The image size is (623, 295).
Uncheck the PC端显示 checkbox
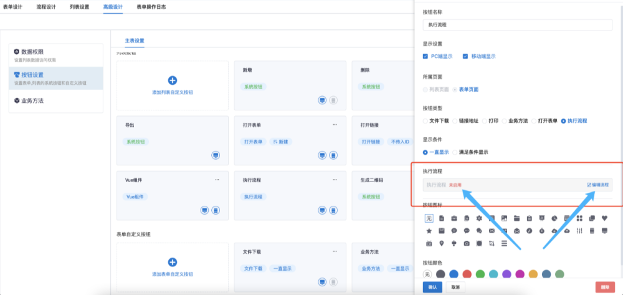click(x=426, y=56)
